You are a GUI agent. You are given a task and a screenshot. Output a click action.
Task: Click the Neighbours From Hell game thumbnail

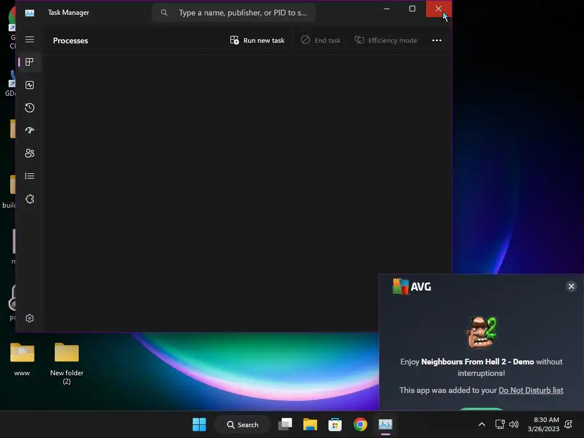pyautogui.click(x=481, y=332)
